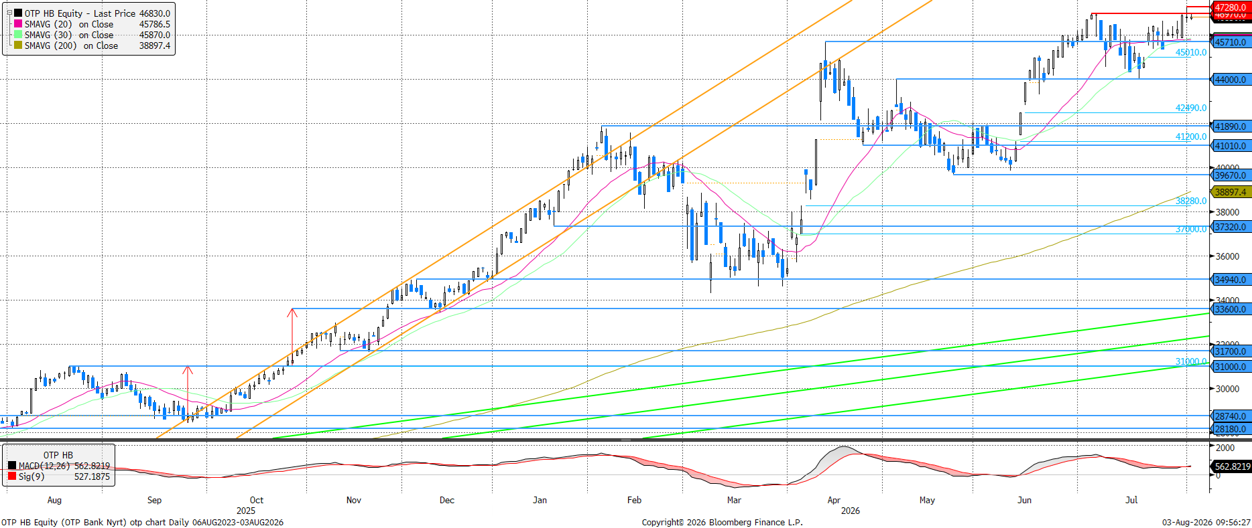Select the olive 38897.4 SMA value tag

(1231, 192)
